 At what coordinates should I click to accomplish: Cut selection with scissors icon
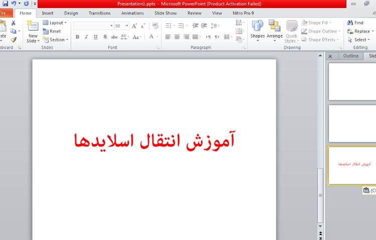click(14, 22)
